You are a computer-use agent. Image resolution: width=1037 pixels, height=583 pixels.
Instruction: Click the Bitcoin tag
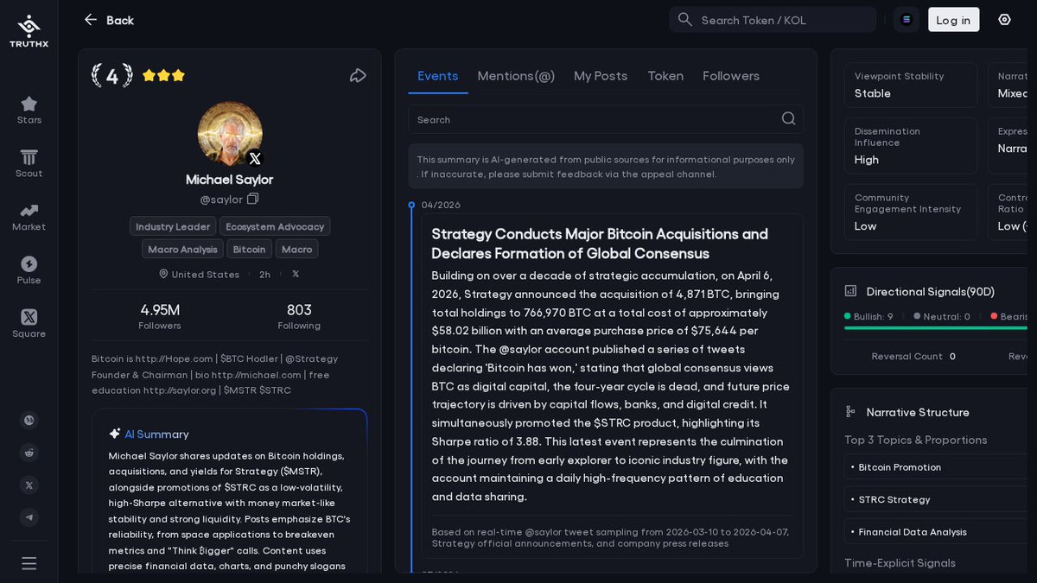click(250, 249)
